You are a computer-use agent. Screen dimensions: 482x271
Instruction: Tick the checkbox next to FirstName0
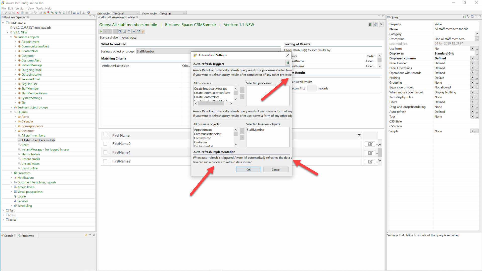105,144
